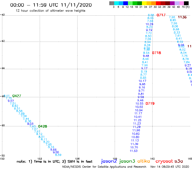Click the wave height value 10.82
The image size is (192, 169).
click(x=136, y=134)
